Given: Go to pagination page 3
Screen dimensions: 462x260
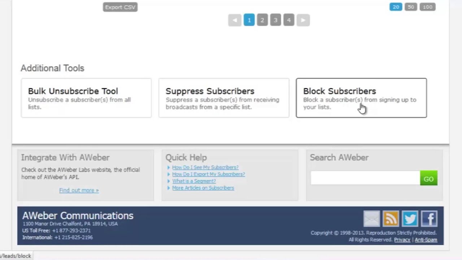Looking at the screenshot, I should click(x=275, y=20).
